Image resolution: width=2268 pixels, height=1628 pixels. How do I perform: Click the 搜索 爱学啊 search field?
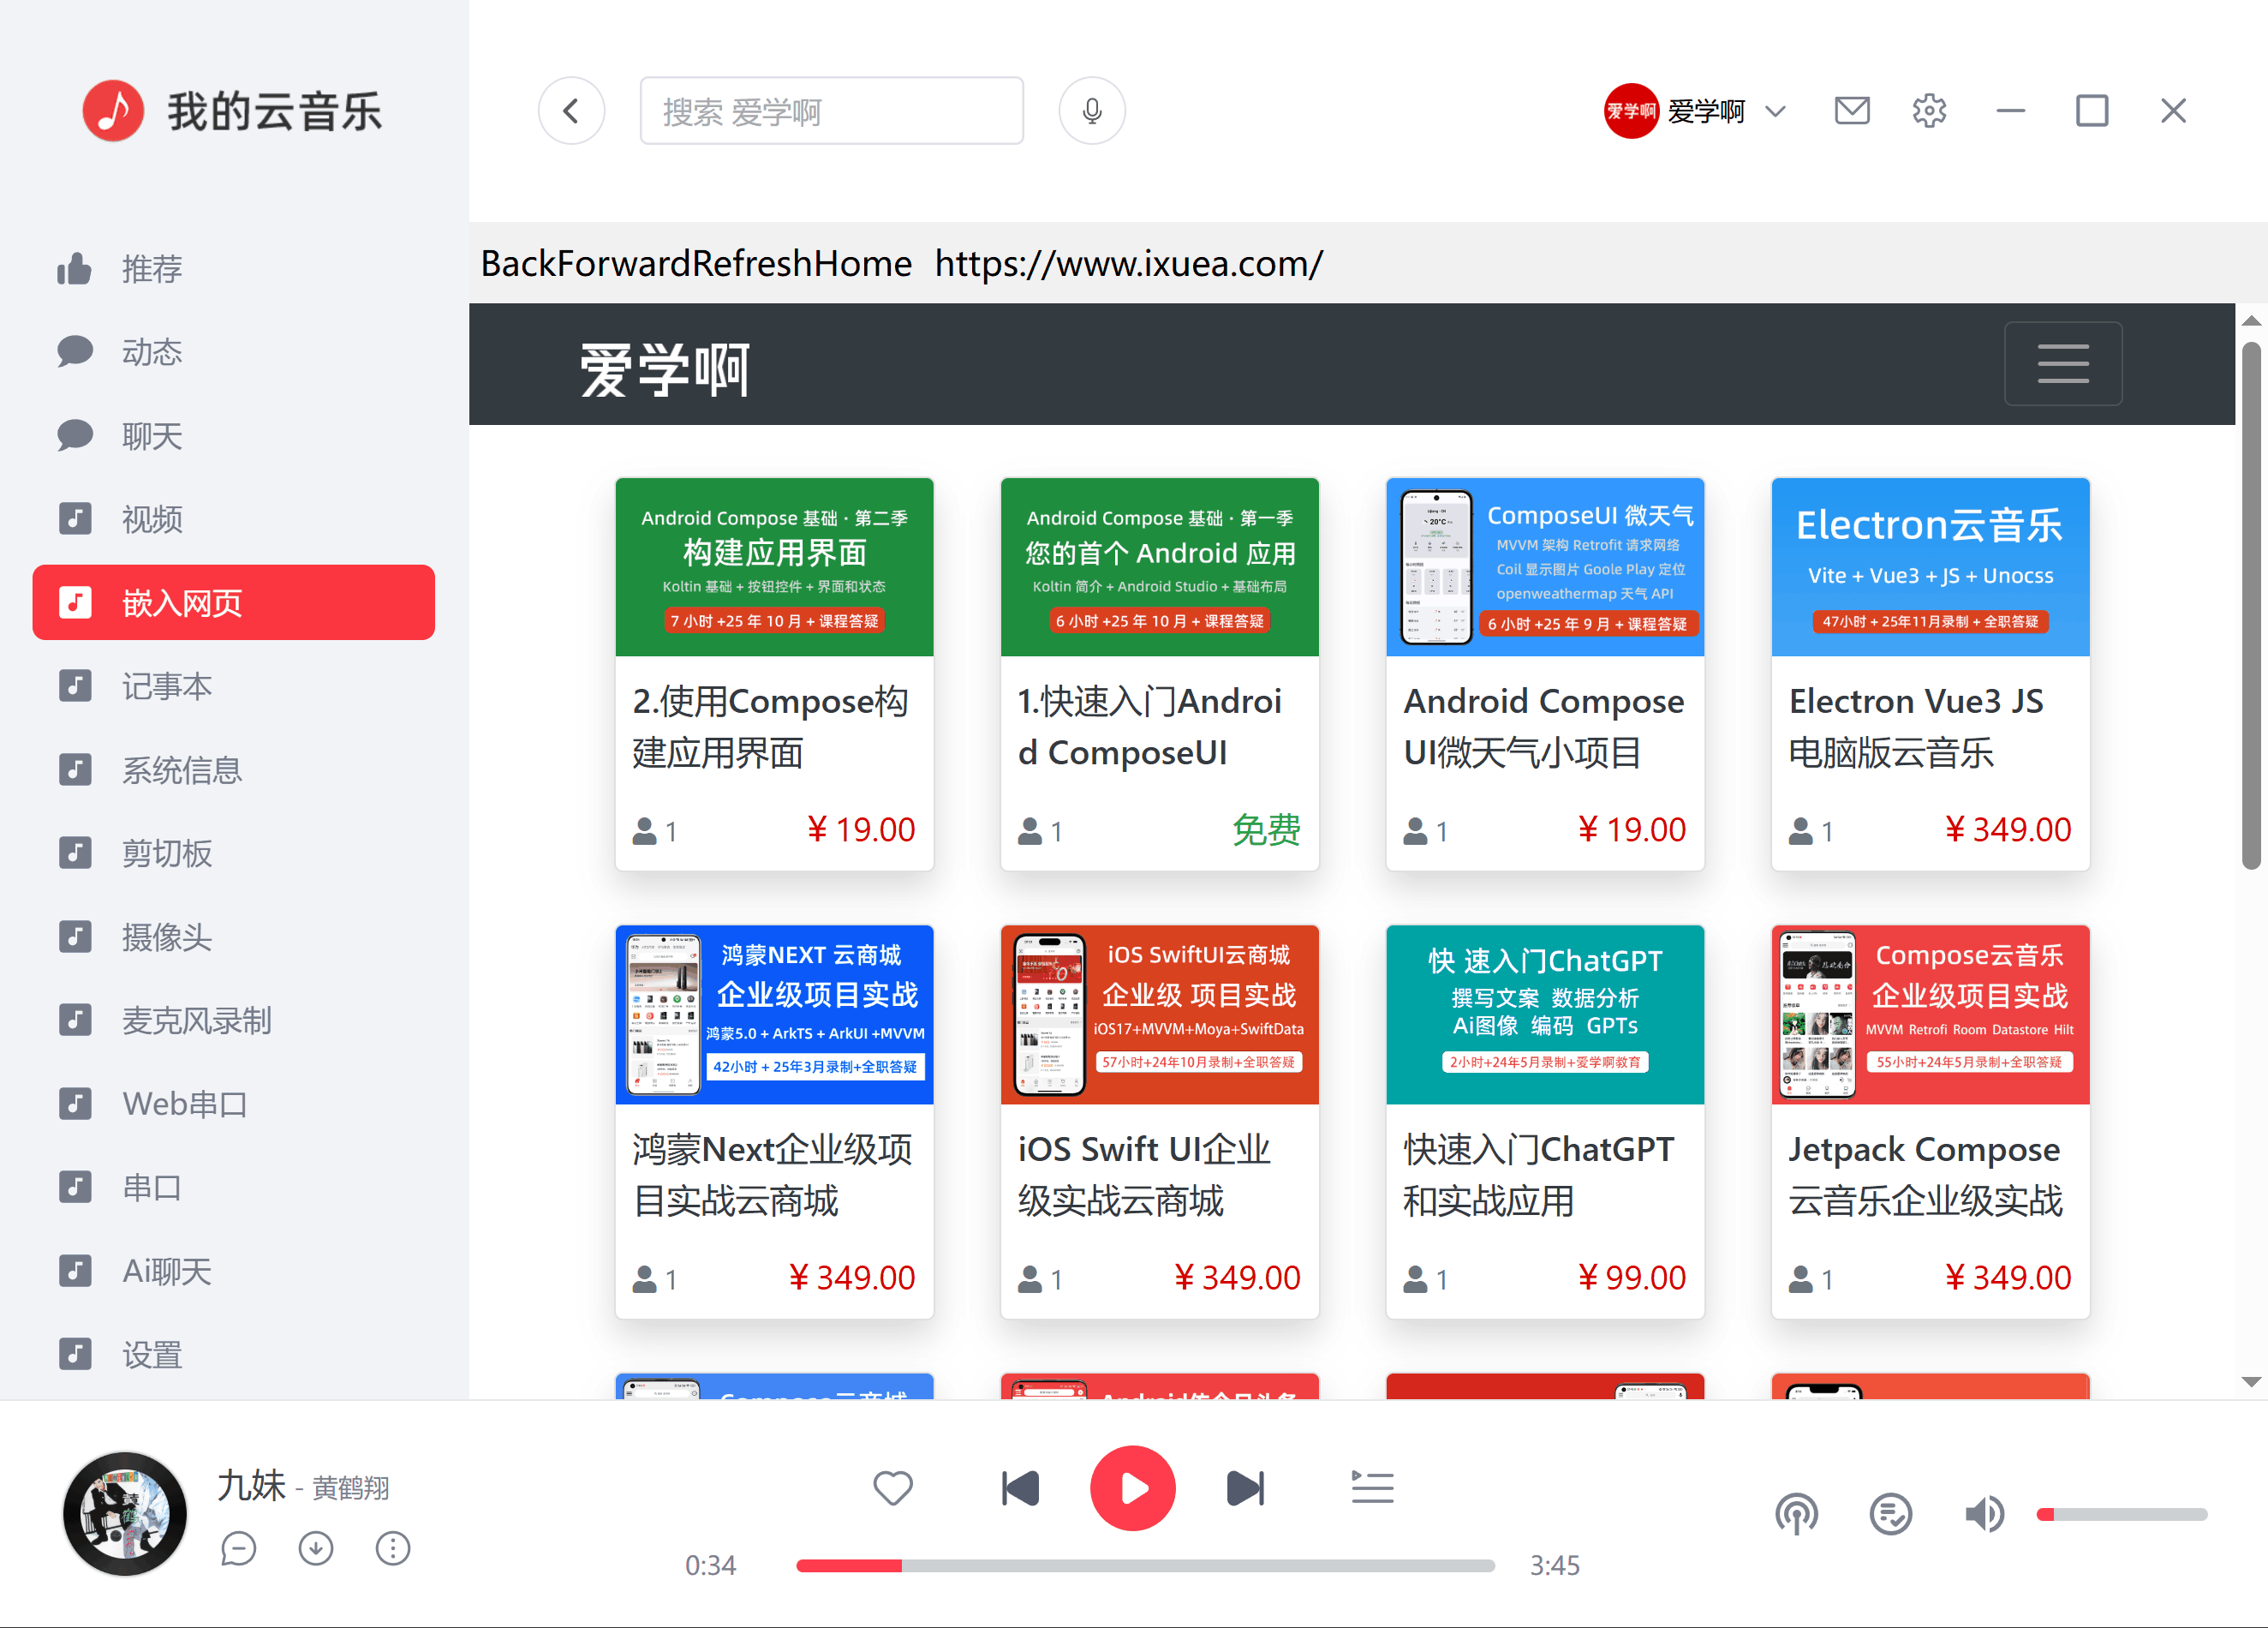(831, 111)
